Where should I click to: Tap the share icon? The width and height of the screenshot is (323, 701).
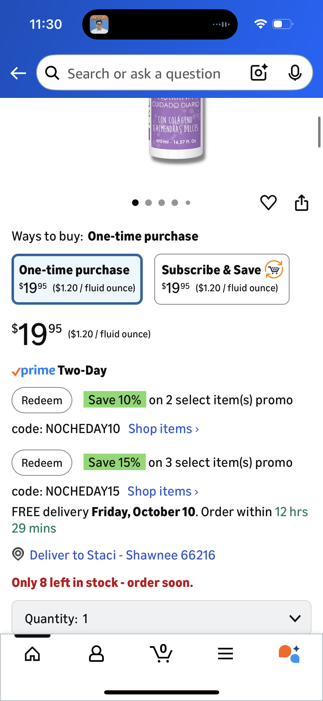click(301, 203)
